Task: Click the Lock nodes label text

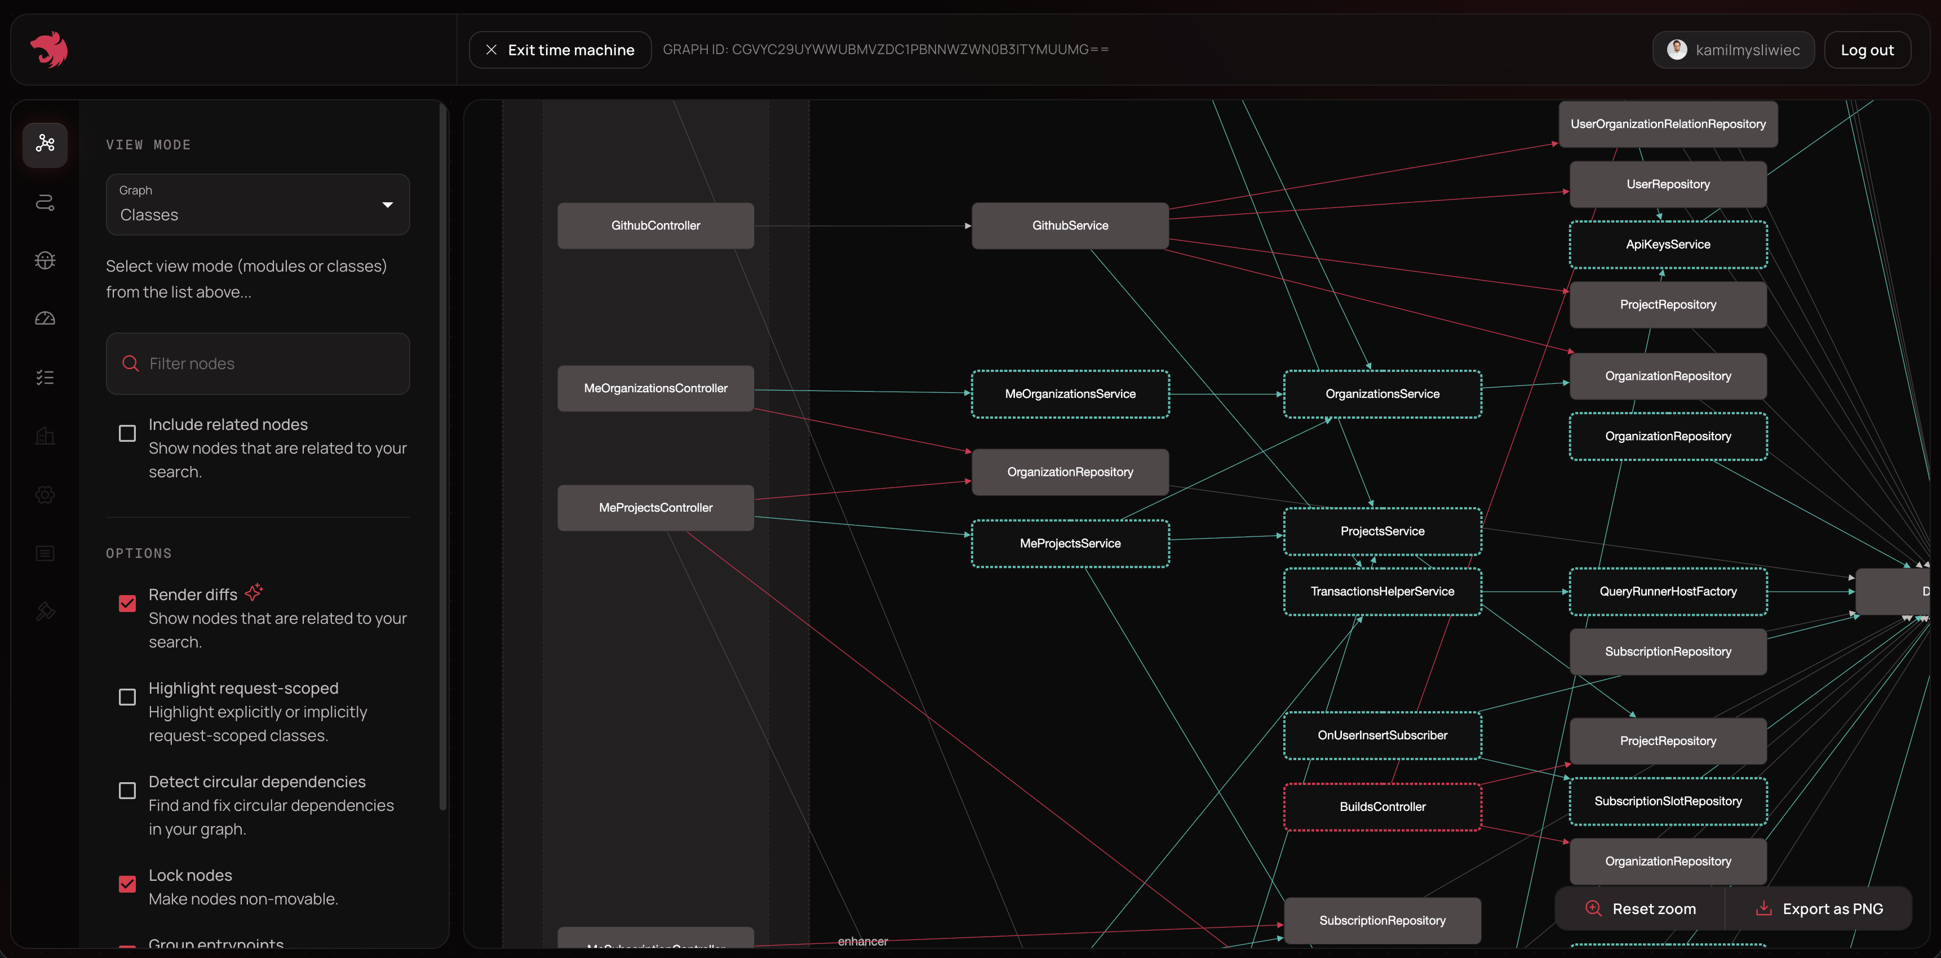Action: pyautogui.click(x=190, y=875)
